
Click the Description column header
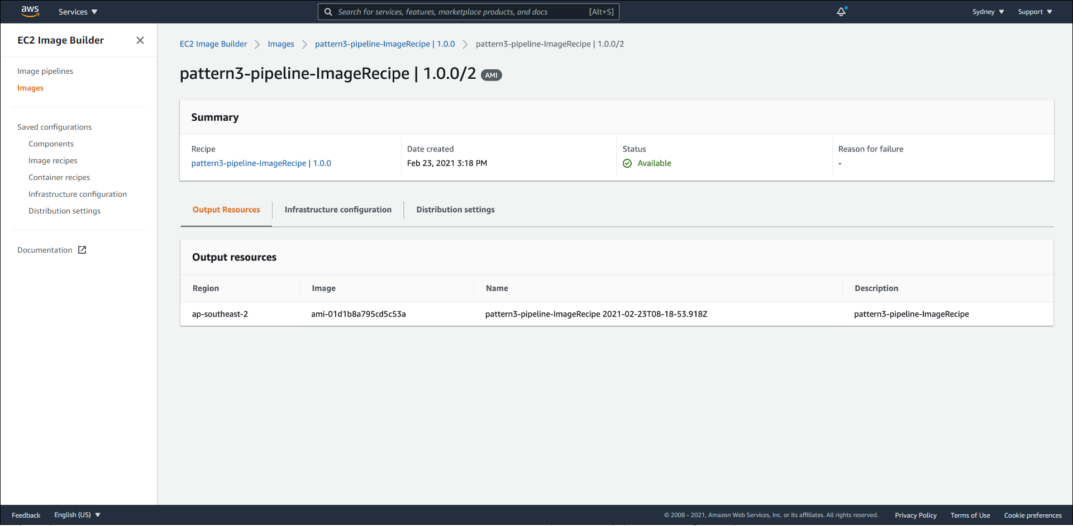point(876,288)
